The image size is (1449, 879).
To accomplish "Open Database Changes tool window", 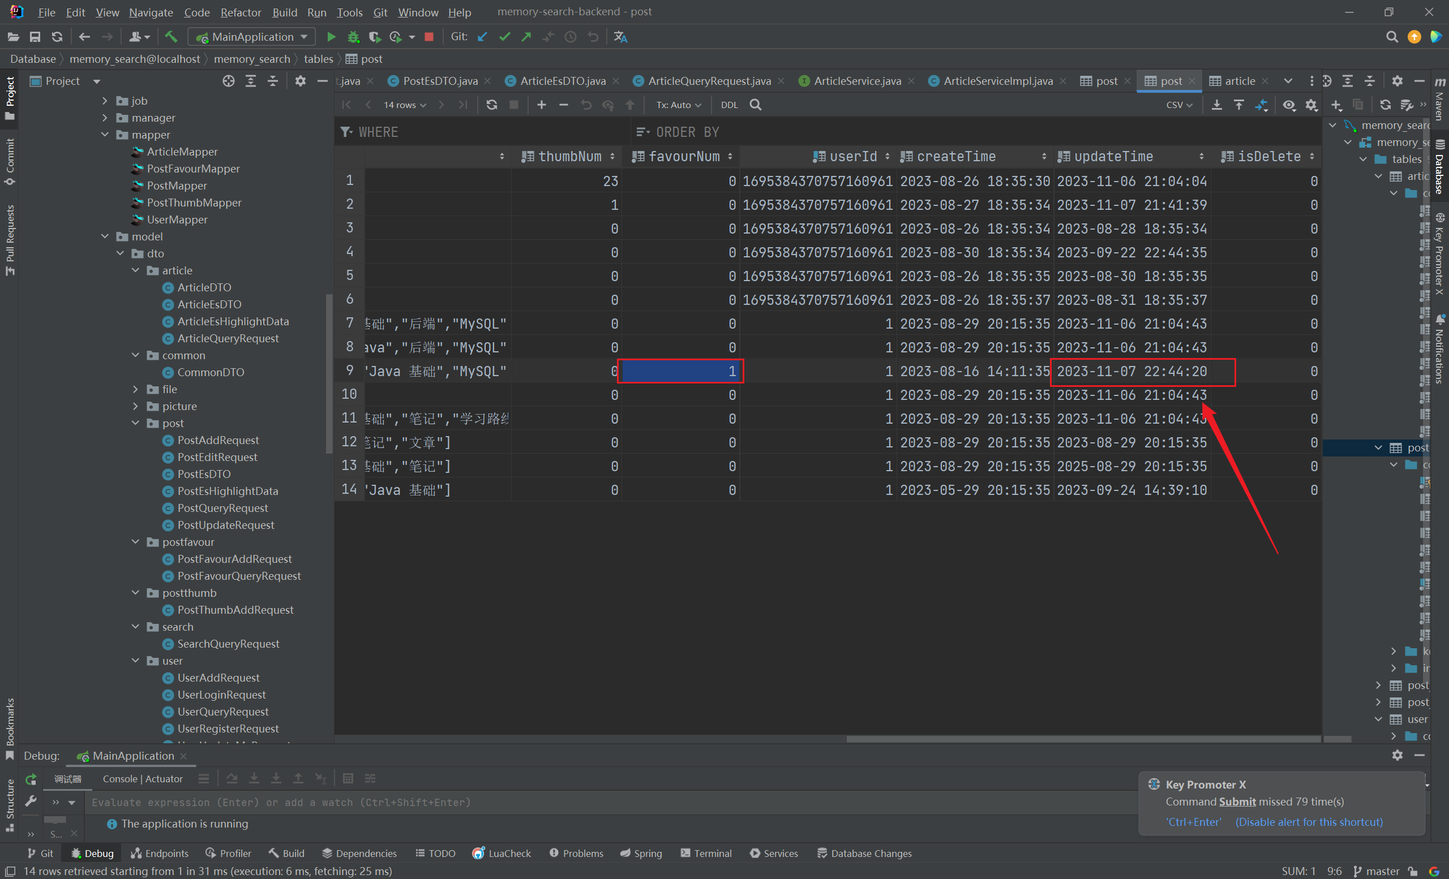I will 864,853.
